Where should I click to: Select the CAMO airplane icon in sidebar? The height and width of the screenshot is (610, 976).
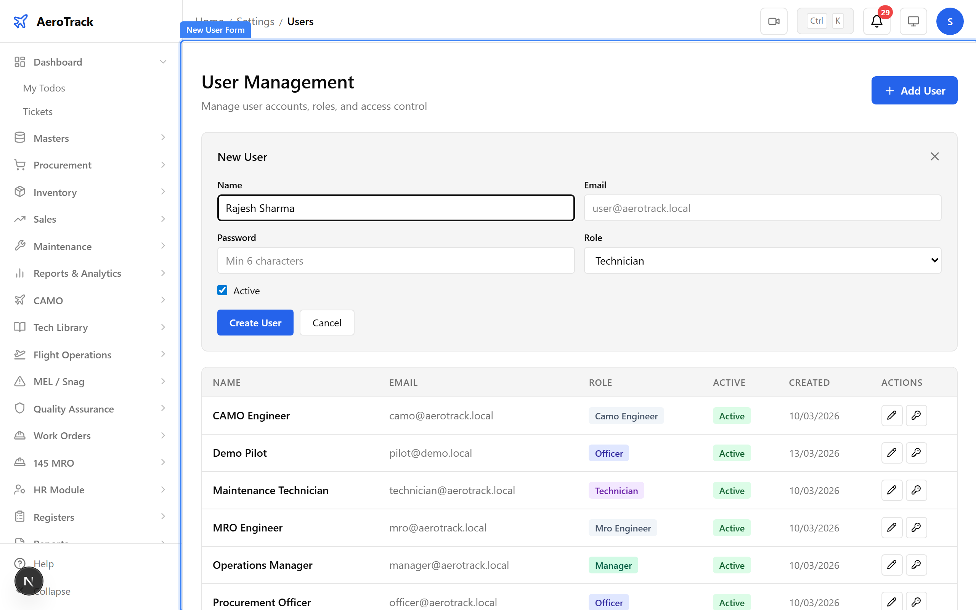pos(20,300)
